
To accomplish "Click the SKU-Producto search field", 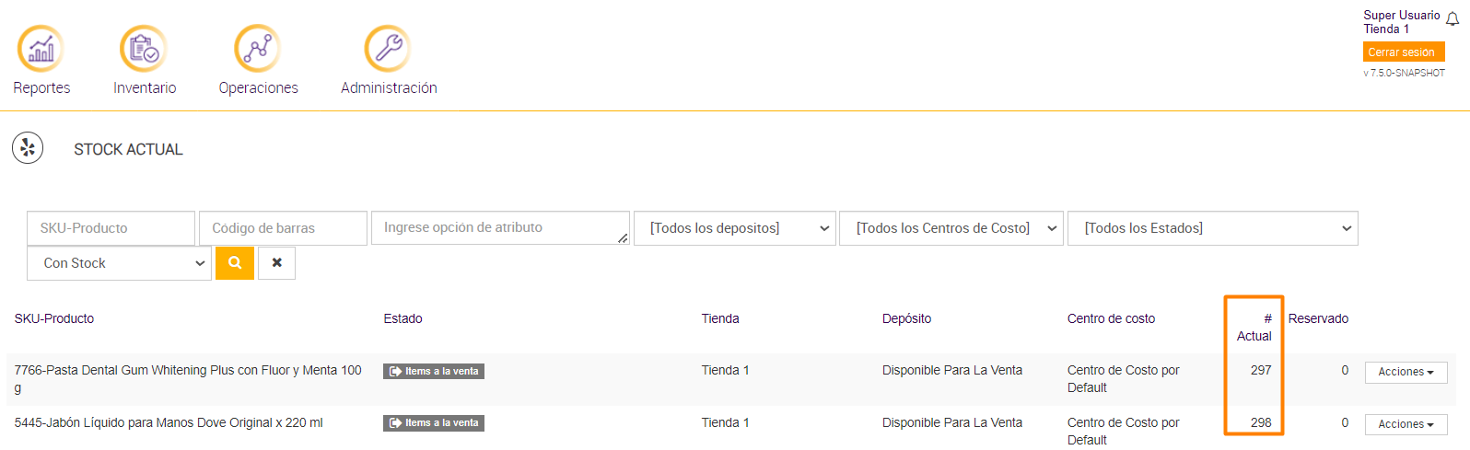I will pos(111,228).
